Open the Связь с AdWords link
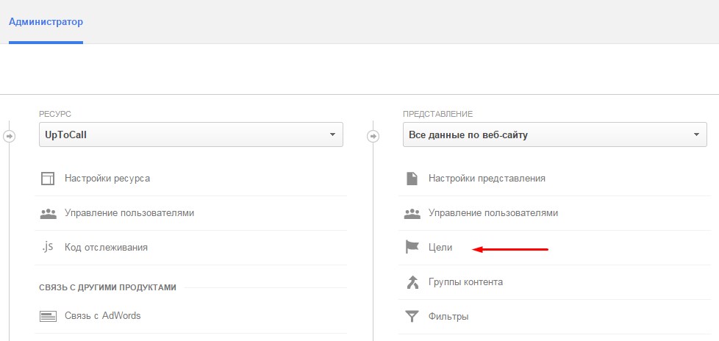The width and height of the screenshot is (719, 341). point(103,316)
